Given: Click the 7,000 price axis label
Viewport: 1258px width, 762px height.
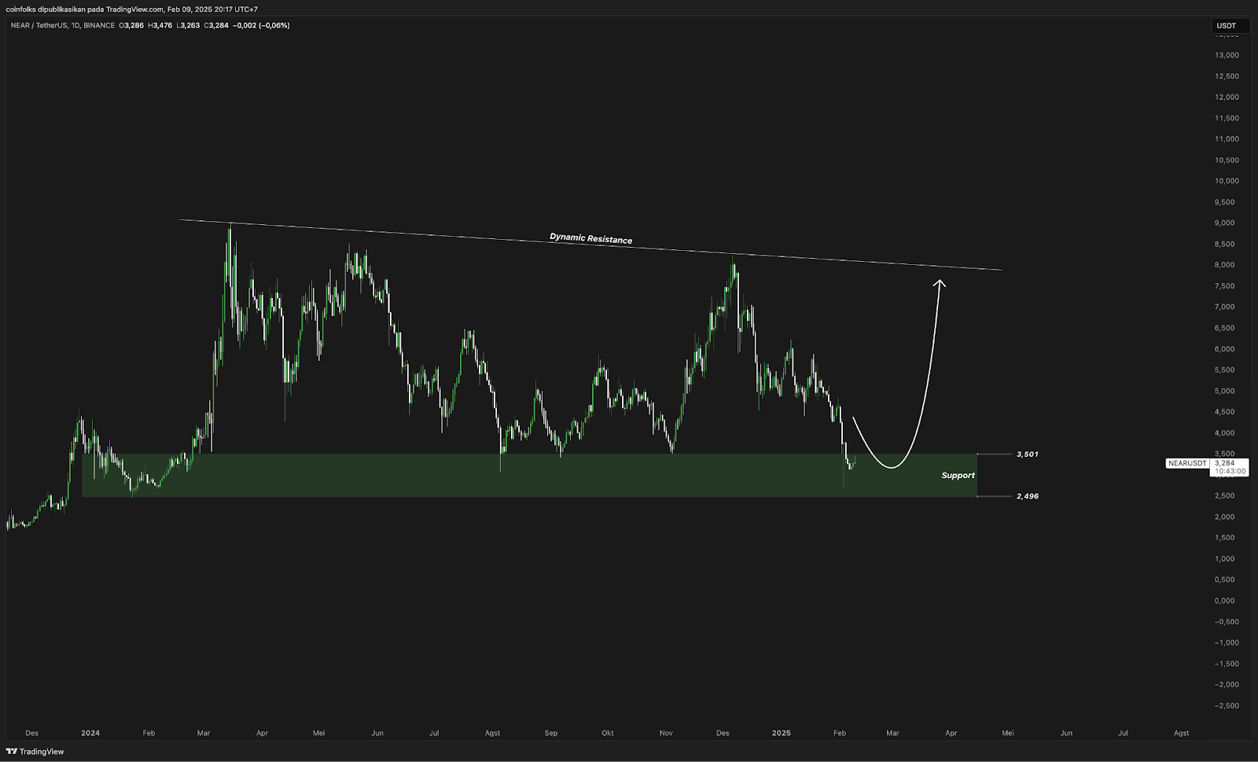Looking at the screenshot, I should (x=1224, y=307).
